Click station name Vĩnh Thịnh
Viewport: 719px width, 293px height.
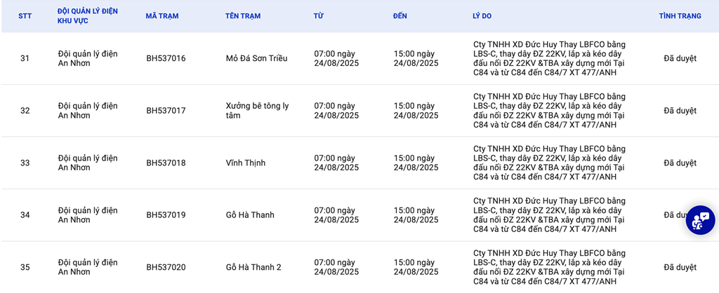click(x=246, y=163)
